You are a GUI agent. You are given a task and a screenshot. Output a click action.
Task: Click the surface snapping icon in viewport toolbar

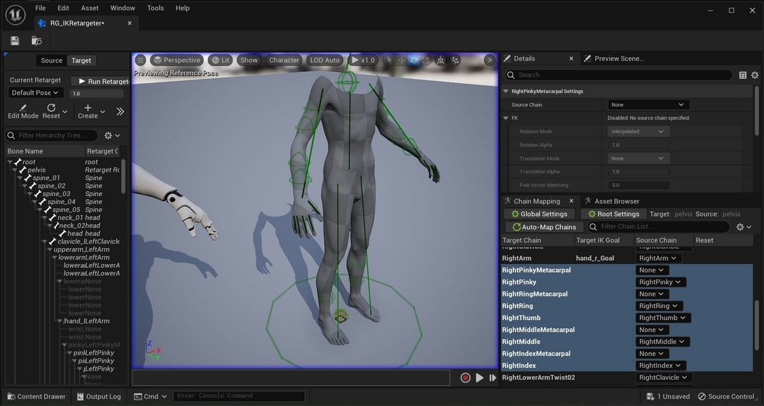(456, 60)
